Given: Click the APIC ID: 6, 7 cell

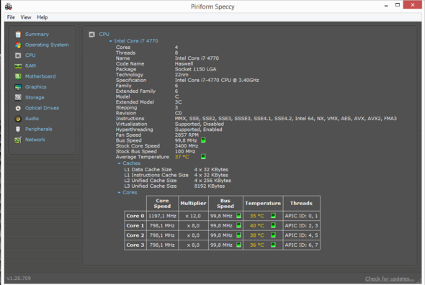Looking at the screenshot, I should (x=301, y=245).
